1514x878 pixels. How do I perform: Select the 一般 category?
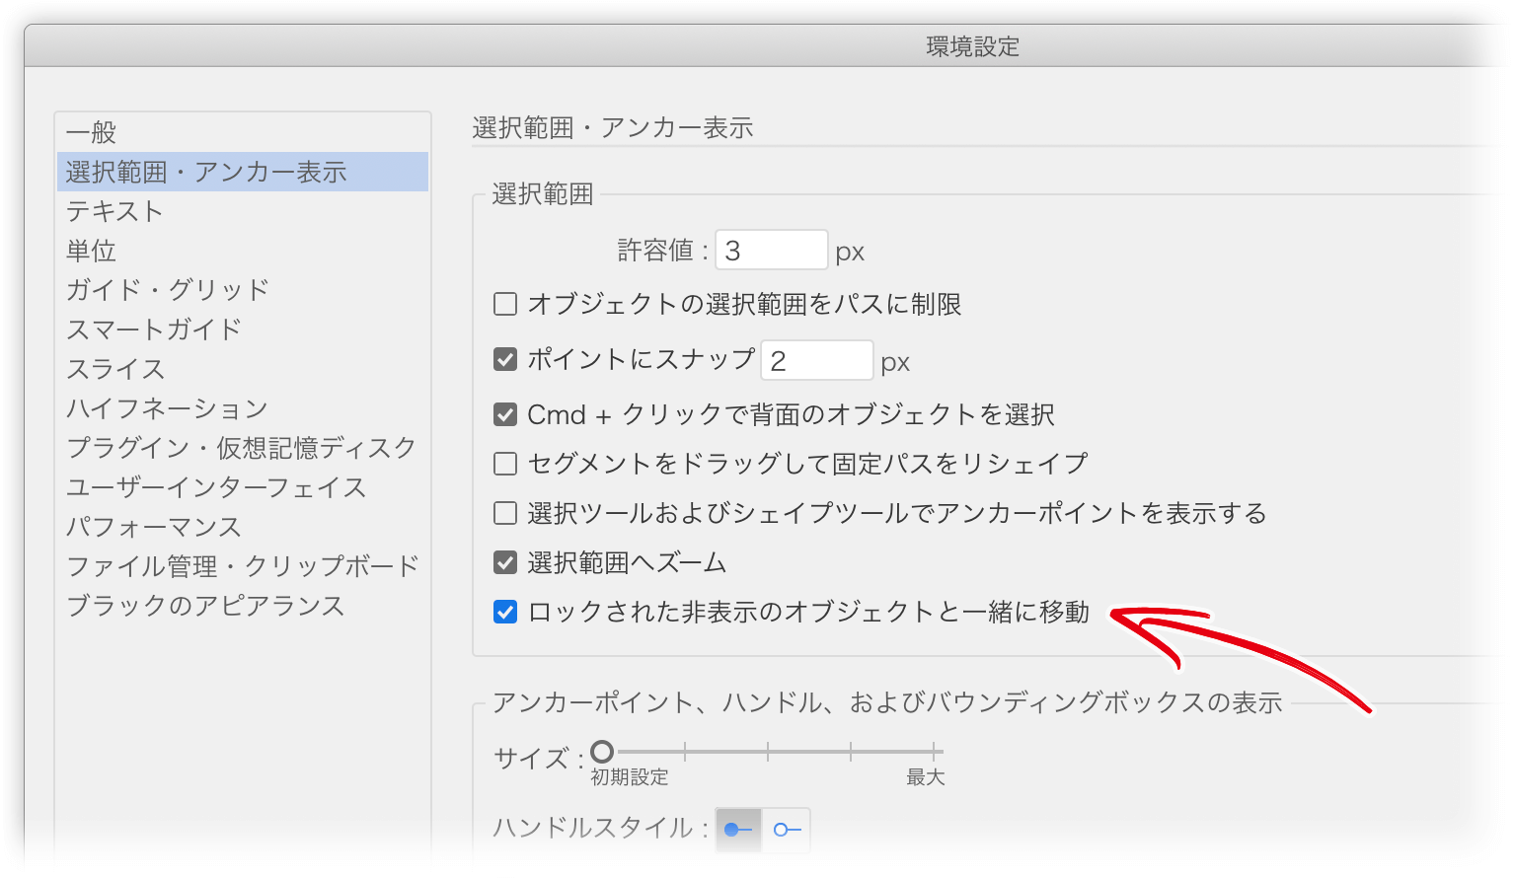click(x=242, y=132)
